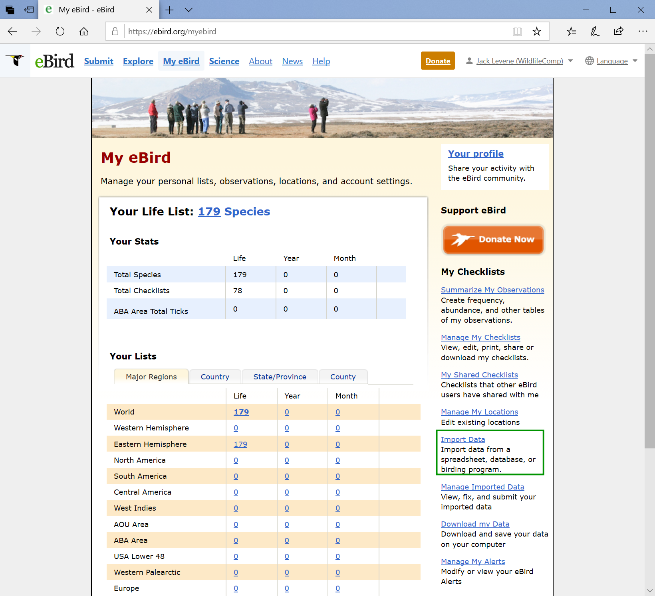Click the birdwatchers banner image
This screenshot has height=596, width=655.
(x=322, y=108)
